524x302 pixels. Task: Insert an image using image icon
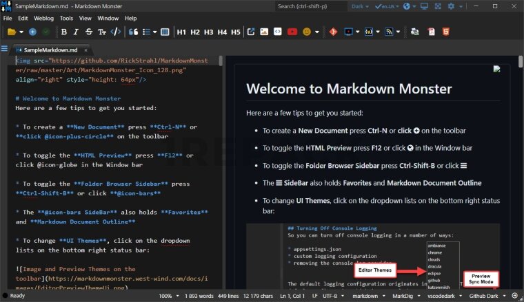point(264,32)
